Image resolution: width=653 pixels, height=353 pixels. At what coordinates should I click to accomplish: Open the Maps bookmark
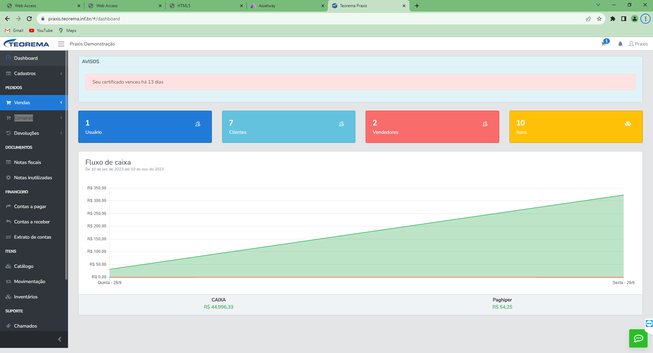(x=67, y=31)
